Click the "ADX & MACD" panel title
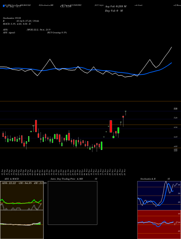The height and width of the screenshot is (239, 181). [x=12, y=179]
